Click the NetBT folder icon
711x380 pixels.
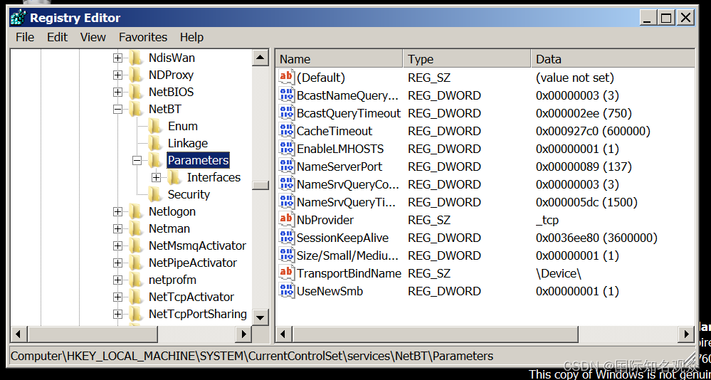tap(136, 109)
